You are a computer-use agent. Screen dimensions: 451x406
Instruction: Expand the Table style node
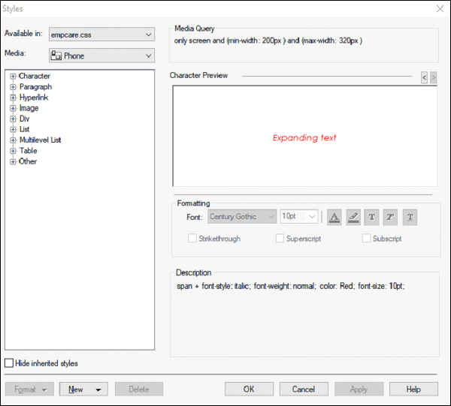pyautogui.click(x=13, y=151)
